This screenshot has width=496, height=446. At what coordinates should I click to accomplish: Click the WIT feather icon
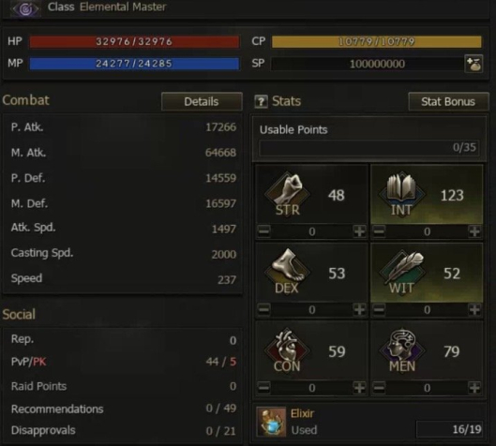(402, 269)
